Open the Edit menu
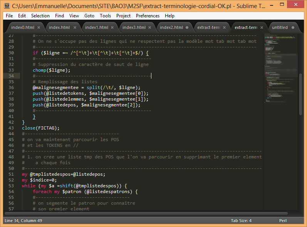Viewport: 307px width, 227px height. pos(22,16)
